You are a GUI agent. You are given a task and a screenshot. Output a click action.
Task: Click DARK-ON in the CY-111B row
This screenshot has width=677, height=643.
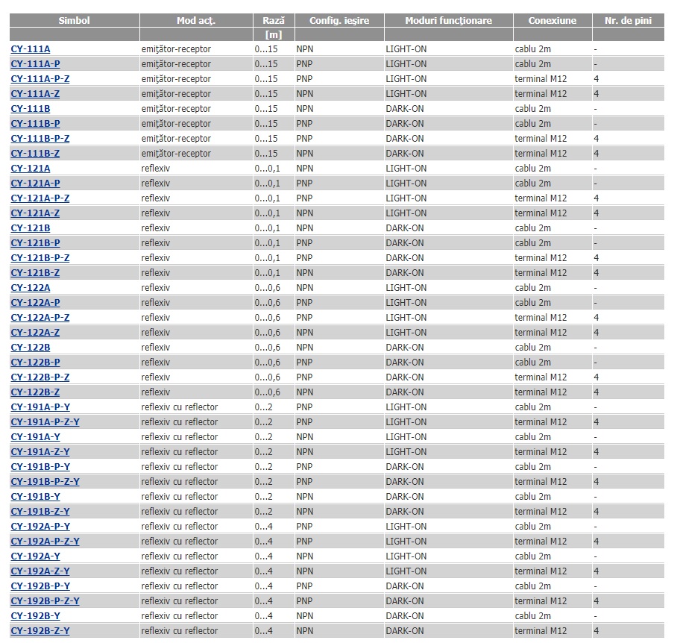click(x=405, y=109)
